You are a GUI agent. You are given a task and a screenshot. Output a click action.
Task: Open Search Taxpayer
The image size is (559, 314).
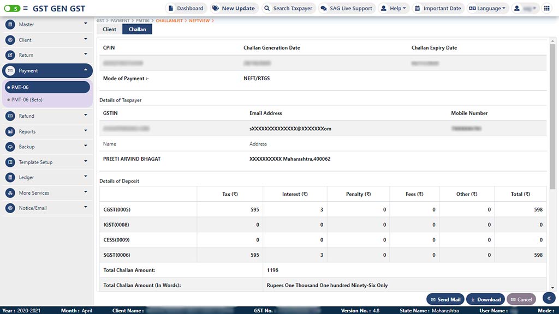click(288, 9)
